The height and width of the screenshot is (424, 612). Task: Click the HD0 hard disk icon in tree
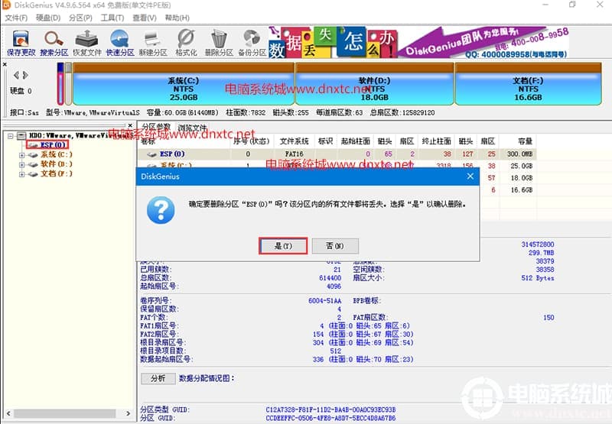[x=21, y=136]
